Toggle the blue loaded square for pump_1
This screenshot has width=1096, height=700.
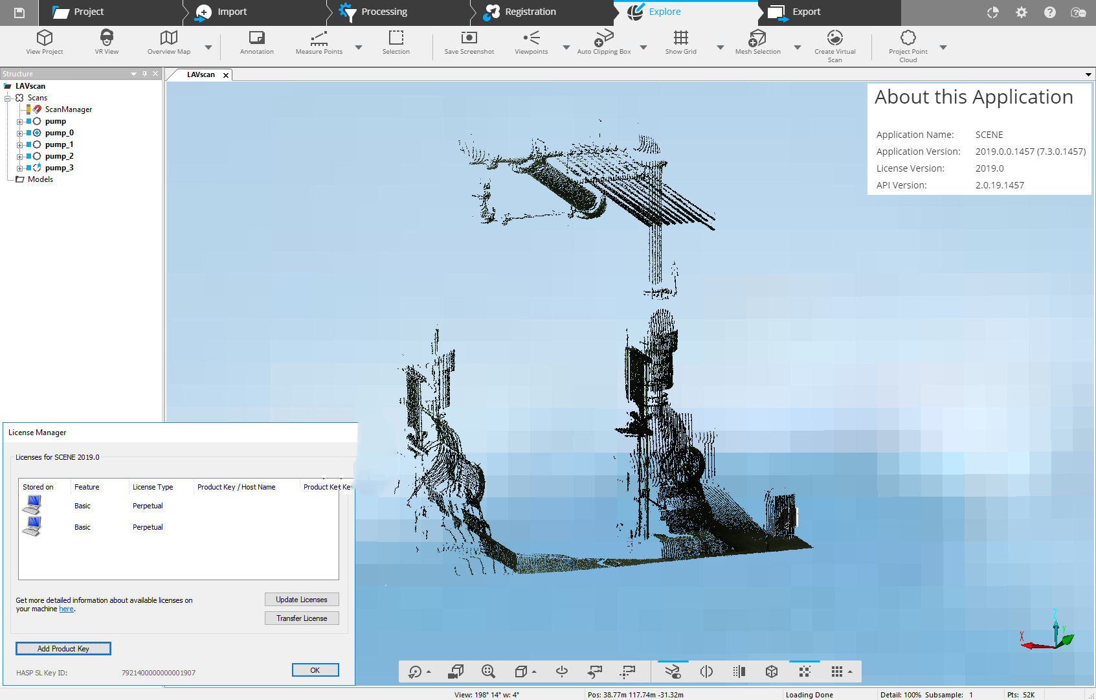click(x=28, y=144)
